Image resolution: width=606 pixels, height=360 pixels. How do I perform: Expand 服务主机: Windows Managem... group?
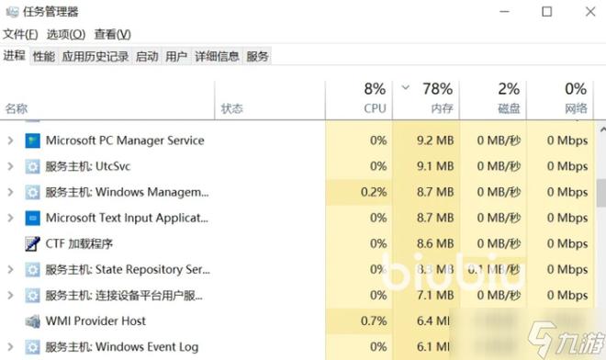click(10, 192)
